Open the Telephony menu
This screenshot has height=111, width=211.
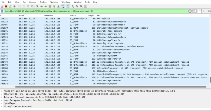click(66, 2)
